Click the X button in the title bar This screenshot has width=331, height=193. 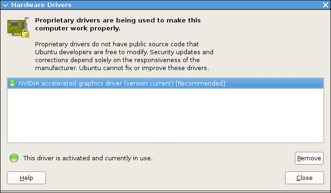click(326, 5)
